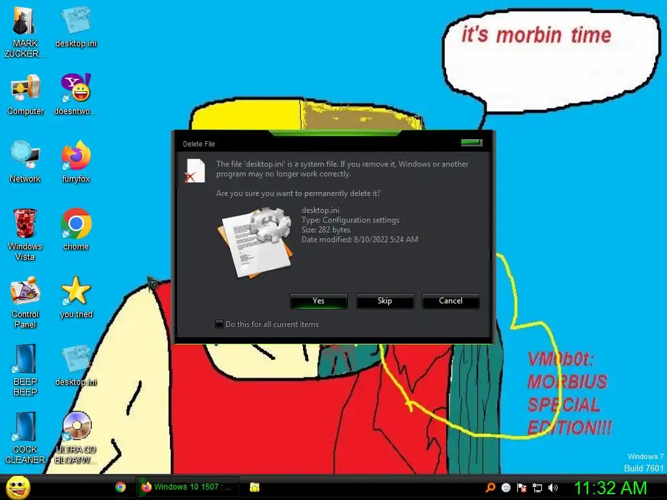
Task: Cancel the Delete File dialog
Action: pyautogui.click(x=451, y=301)
